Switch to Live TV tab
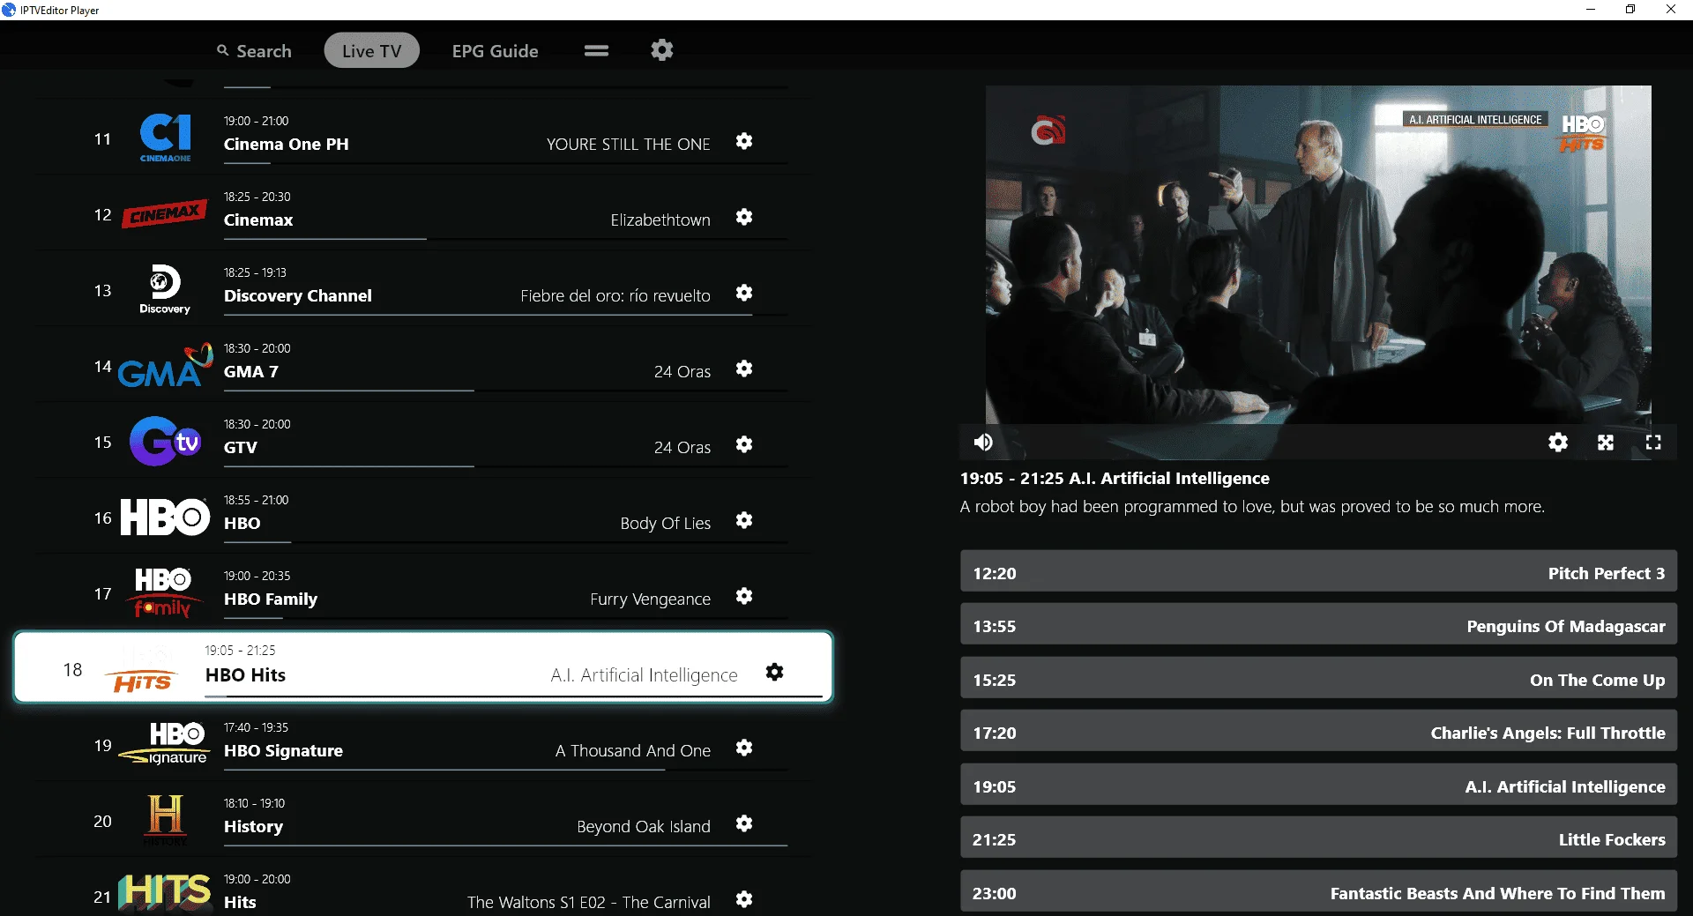The width and height of the screenshot is (1693, 916). click(371, 51)
